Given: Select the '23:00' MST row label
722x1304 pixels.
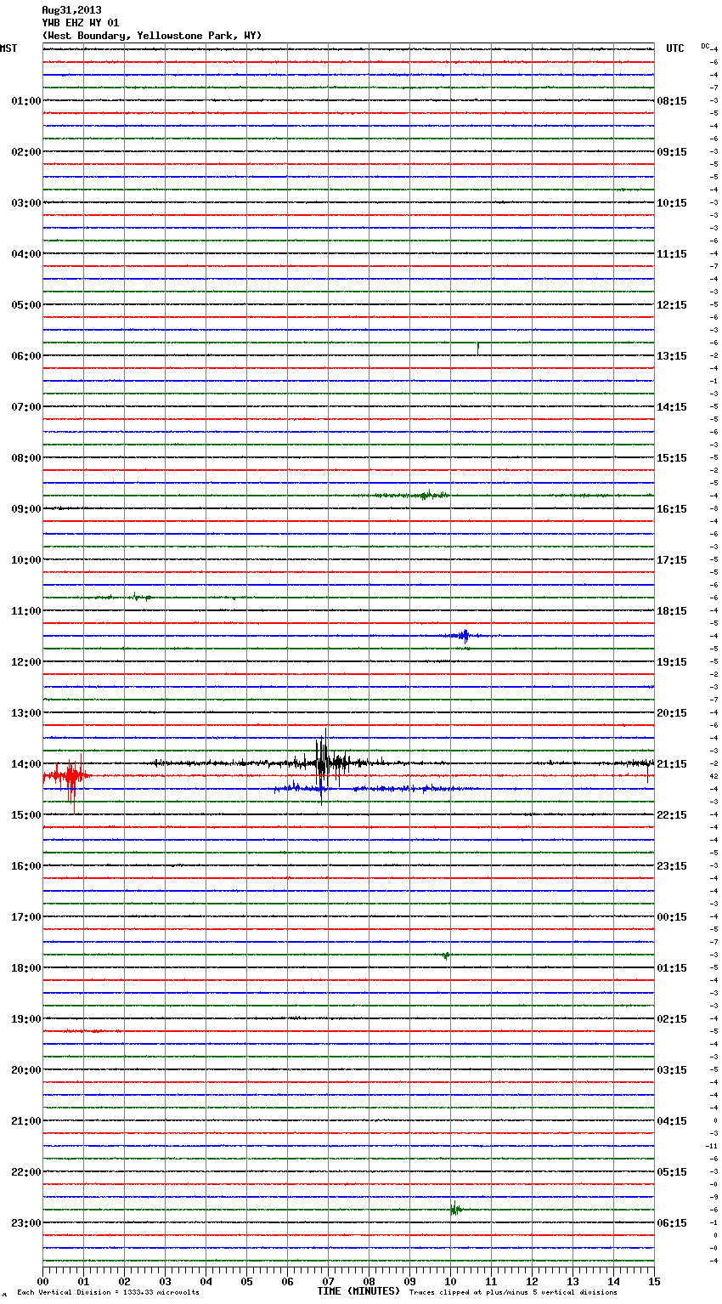Looking at the screenshot, I should [26, 1223].
